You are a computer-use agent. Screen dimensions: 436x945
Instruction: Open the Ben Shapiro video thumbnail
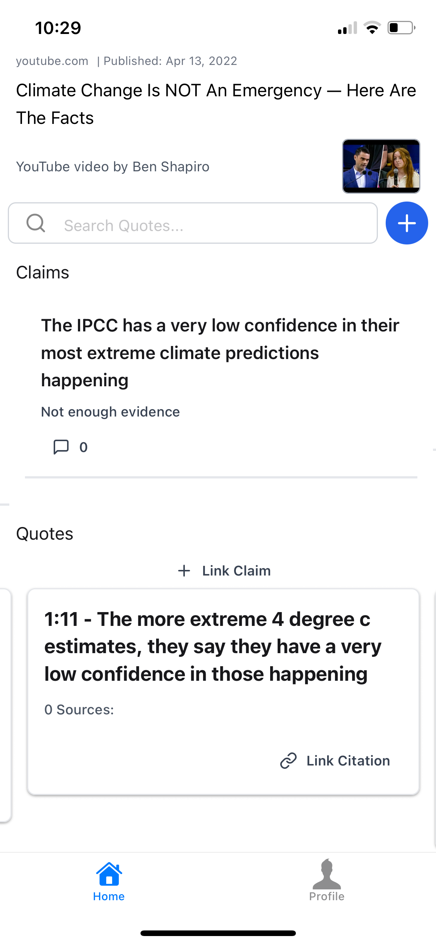(x=381, y=166)
